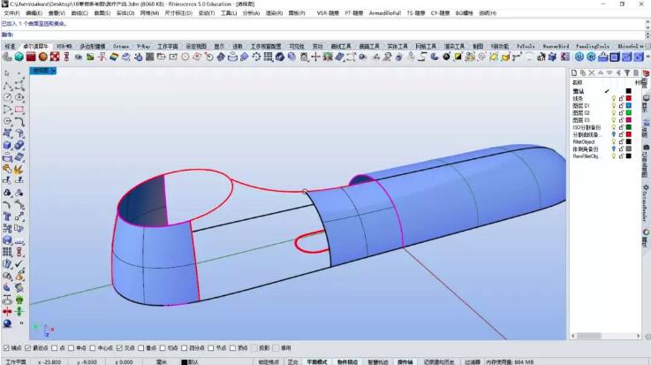
Task: Click the move layer up triangle icon
Action: (599, 72)
